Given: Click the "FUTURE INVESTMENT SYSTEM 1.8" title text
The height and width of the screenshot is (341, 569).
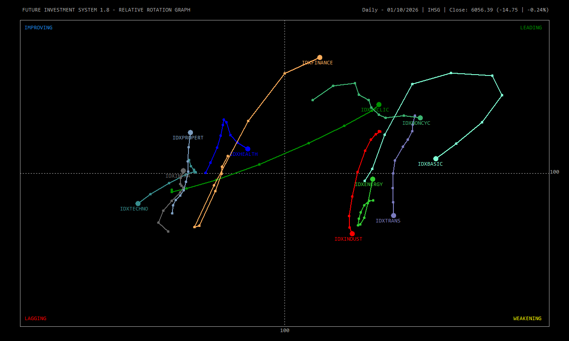Looking at the screenshot, I should coord(66,10).
